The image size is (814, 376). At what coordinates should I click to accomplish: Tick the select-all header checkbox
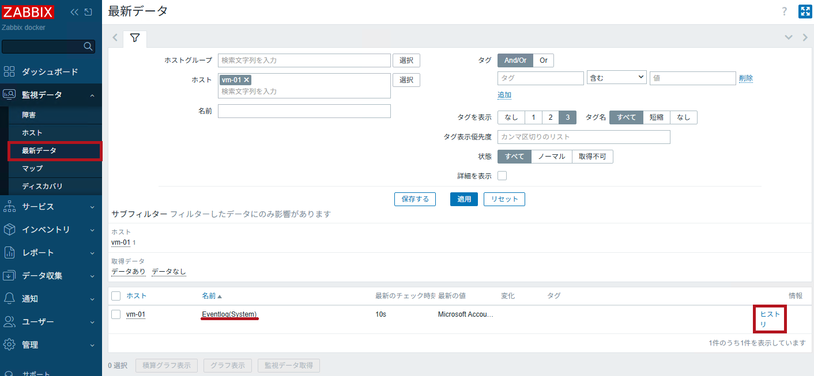[x=116, y=296]
